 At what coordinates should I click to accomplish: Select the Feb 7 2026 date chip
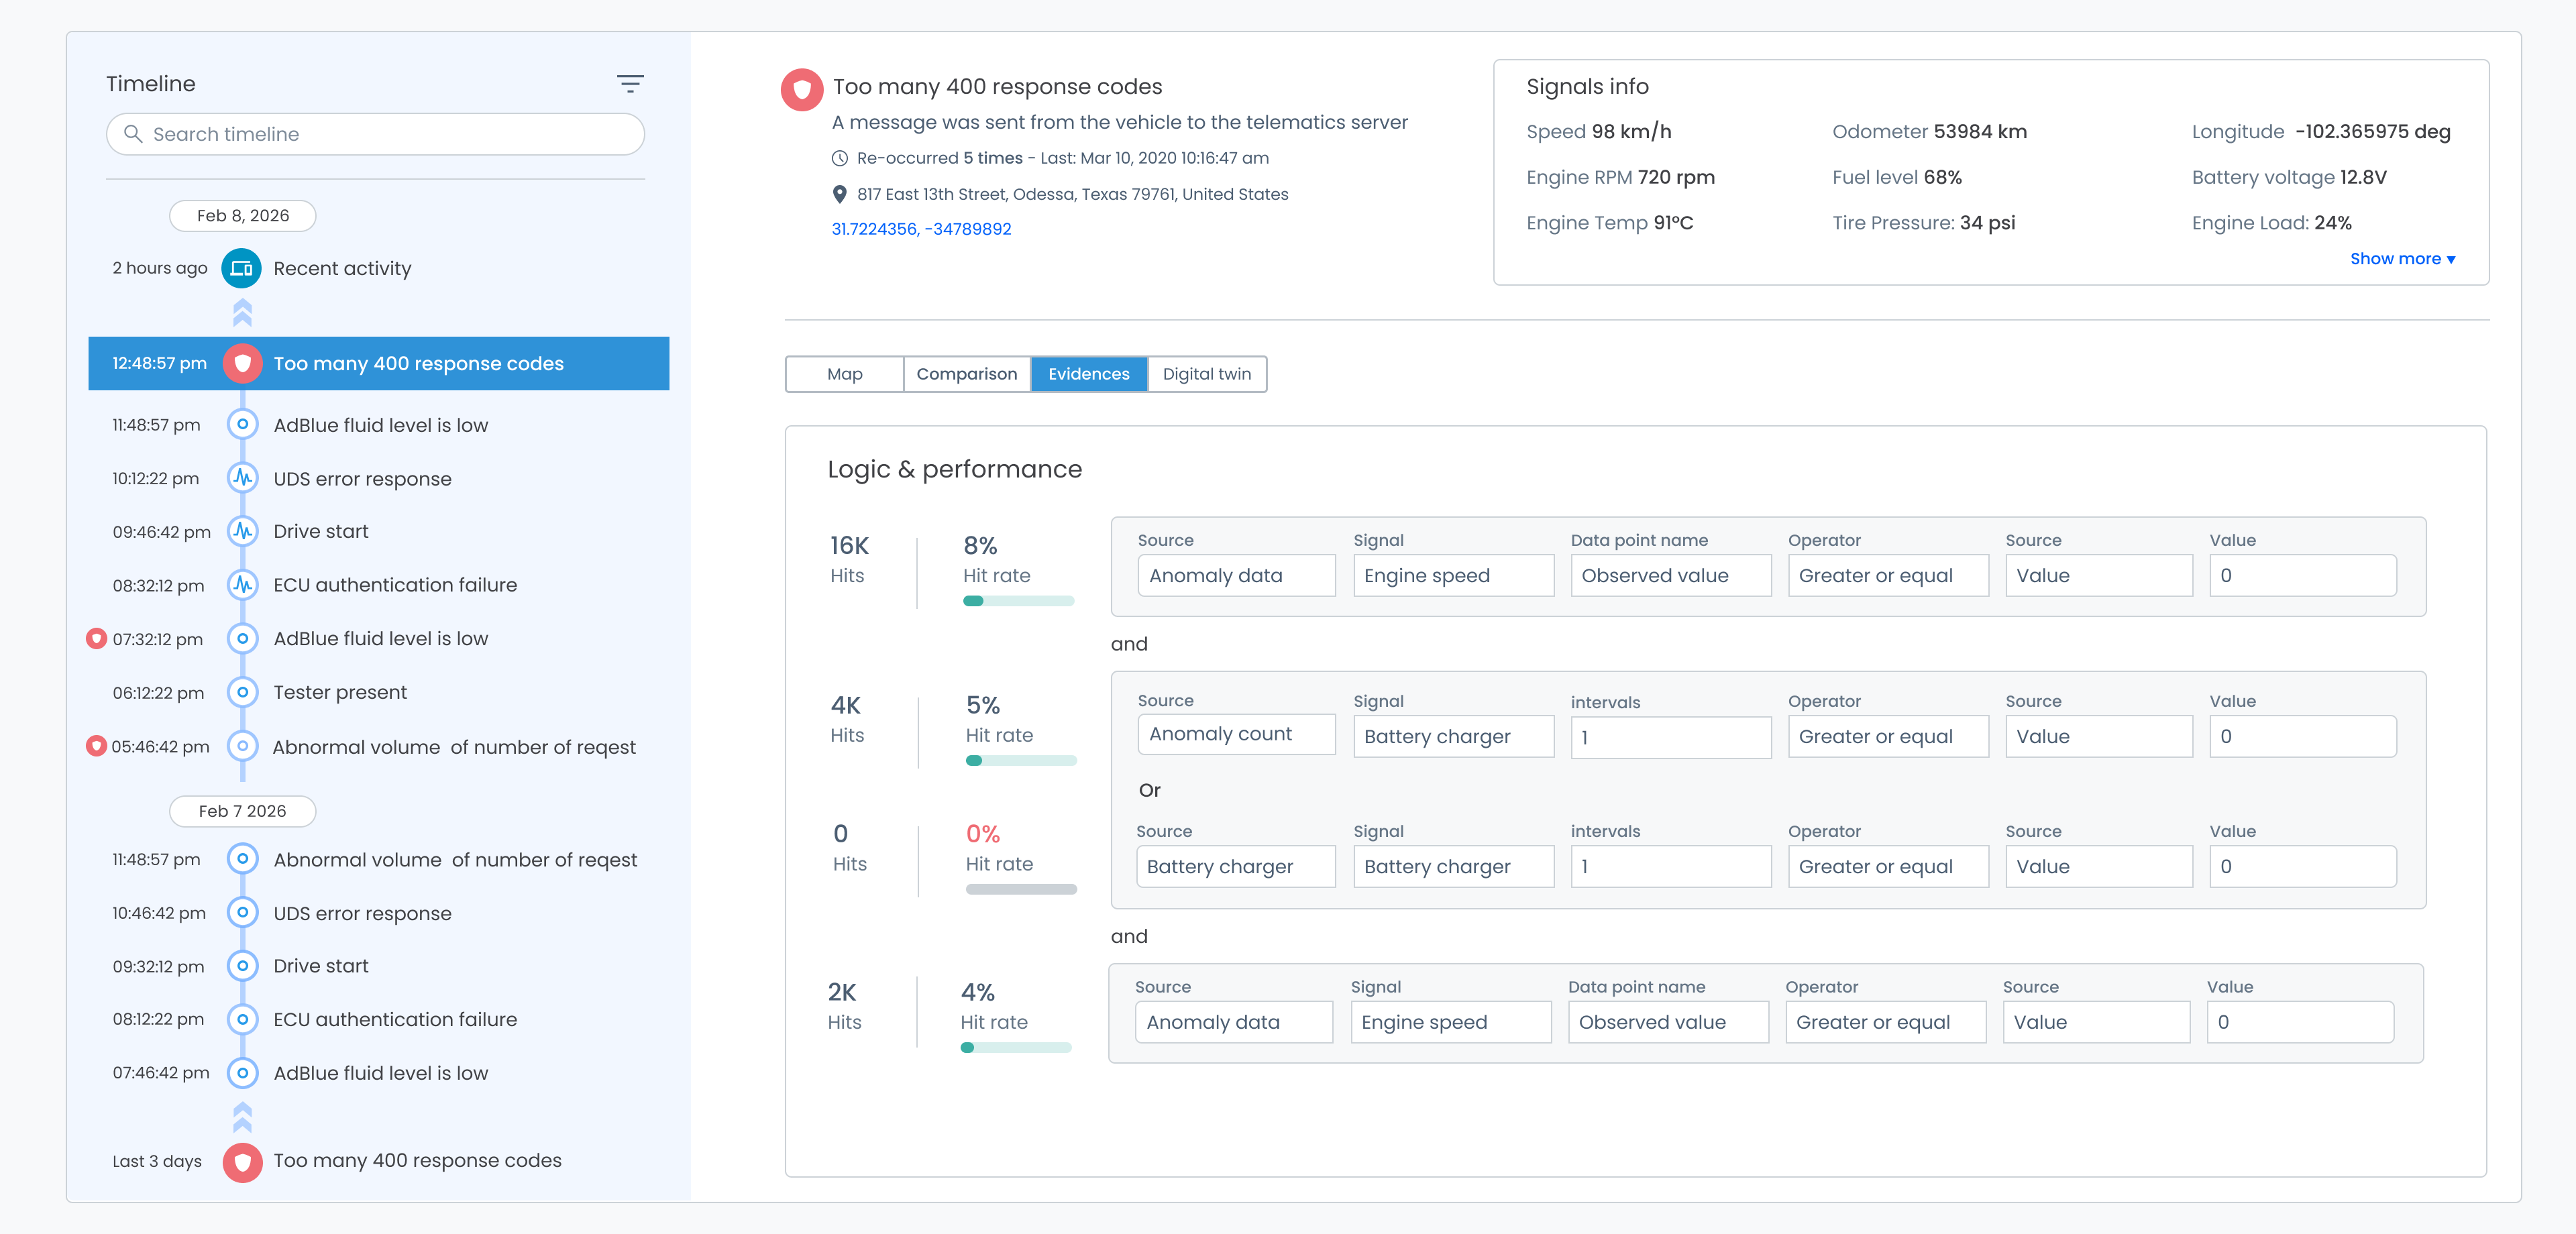(x=243, y=811)
